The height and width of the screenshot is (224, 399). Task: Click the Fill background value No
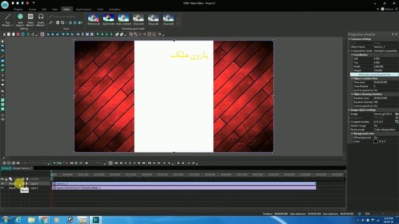point(385,138)
